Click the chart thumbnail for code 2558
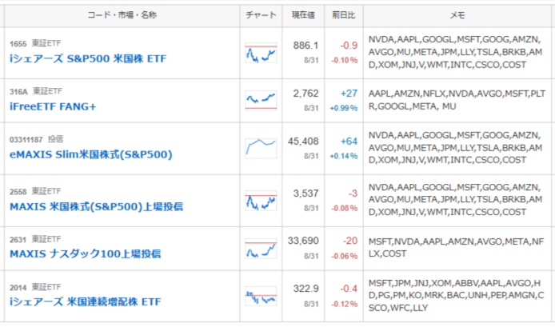 tap(261, 201)
